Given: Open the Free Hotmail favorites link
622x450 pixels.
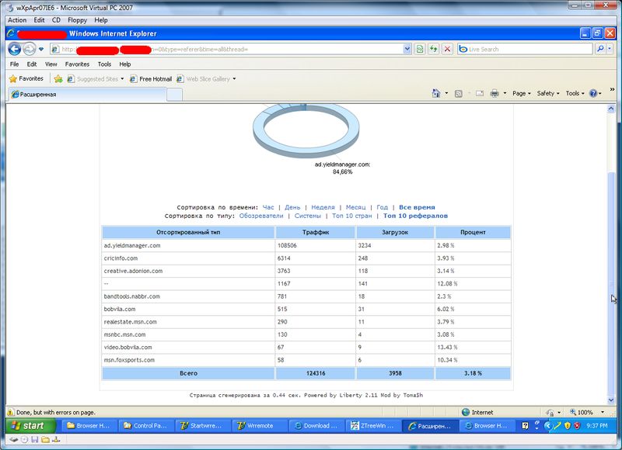Looking at the screenshot, I should (151, 79).
